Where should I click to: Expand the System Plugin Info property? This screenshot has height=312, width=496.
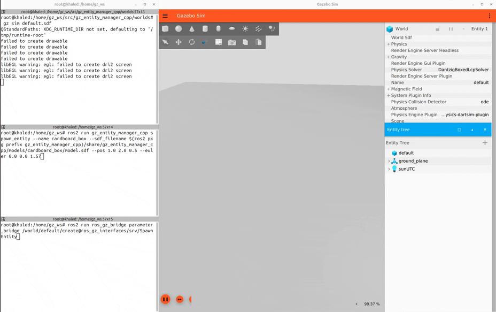[x=389, y=95]
